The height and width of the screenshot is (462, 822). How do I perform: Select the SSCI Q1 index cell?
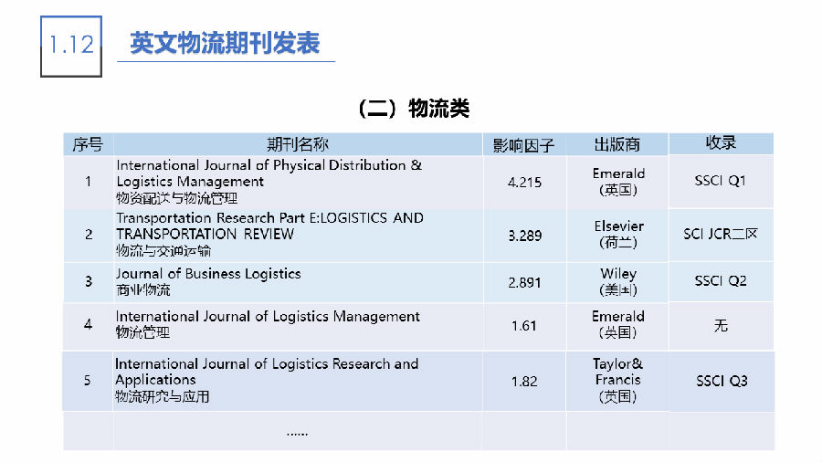[x=721, y=181]
